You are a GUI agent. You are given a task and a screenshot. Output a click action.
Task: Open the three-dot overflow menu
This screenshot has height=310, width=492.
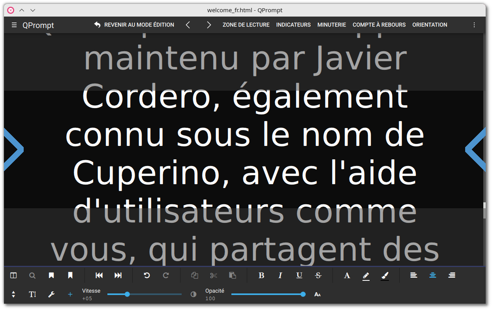click(474, 25)
